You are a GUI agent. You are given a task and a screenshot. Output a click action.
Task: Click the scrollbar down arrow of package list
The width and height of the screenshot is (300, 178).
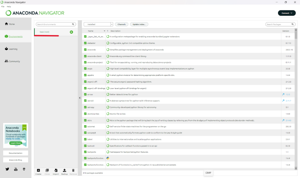coord(296,168)
